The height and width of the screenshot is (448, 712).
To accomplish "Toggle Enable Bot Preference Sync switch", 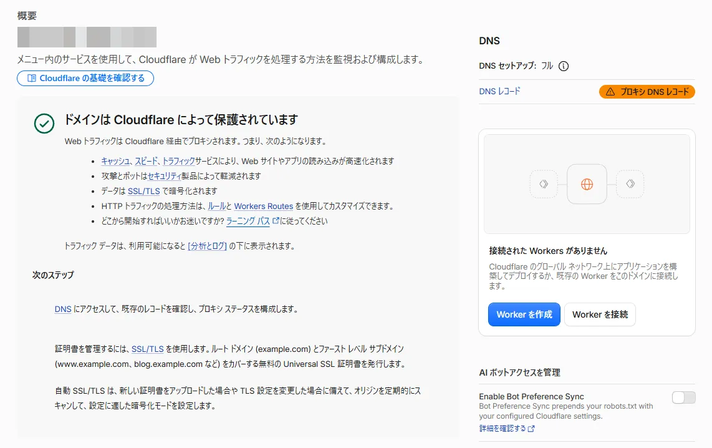I will coord(683,397).
